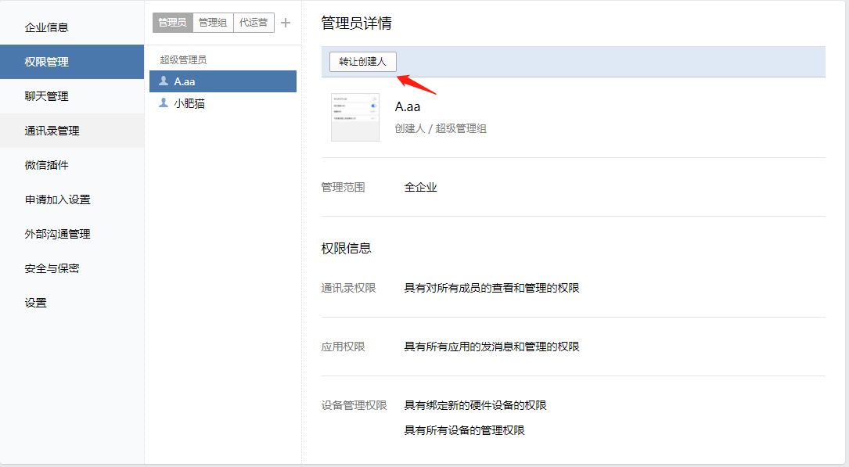Click the user icon beside 小肥猫

(x=163, y=102)
